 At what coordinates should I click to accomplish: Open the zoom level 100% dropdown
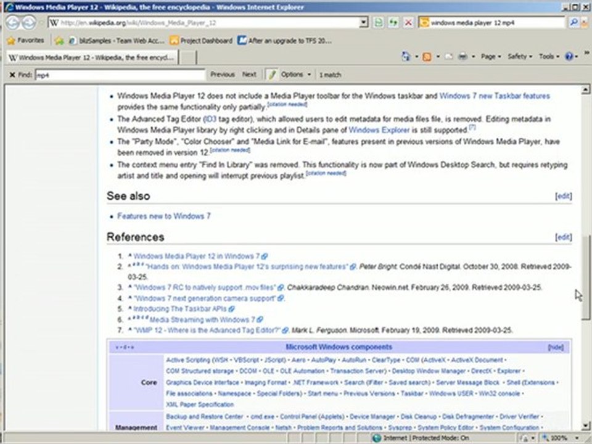pos(577,438)
